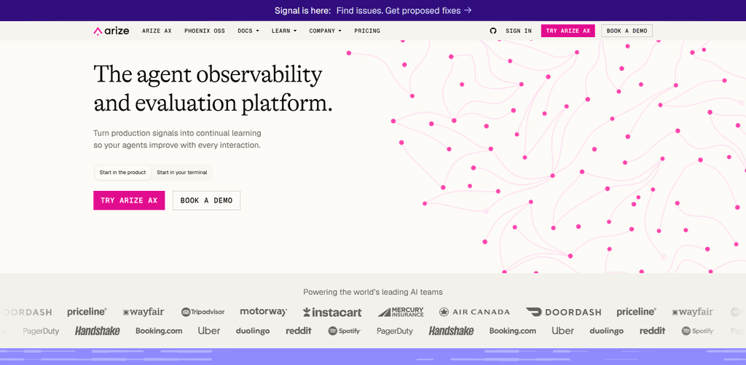
Task: Click Sign In in the header
Action: pos(519,31)
